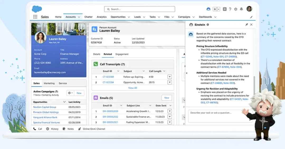Select the Marketing tab
This screenshot has height=149, width=285.
coord(49,83)
